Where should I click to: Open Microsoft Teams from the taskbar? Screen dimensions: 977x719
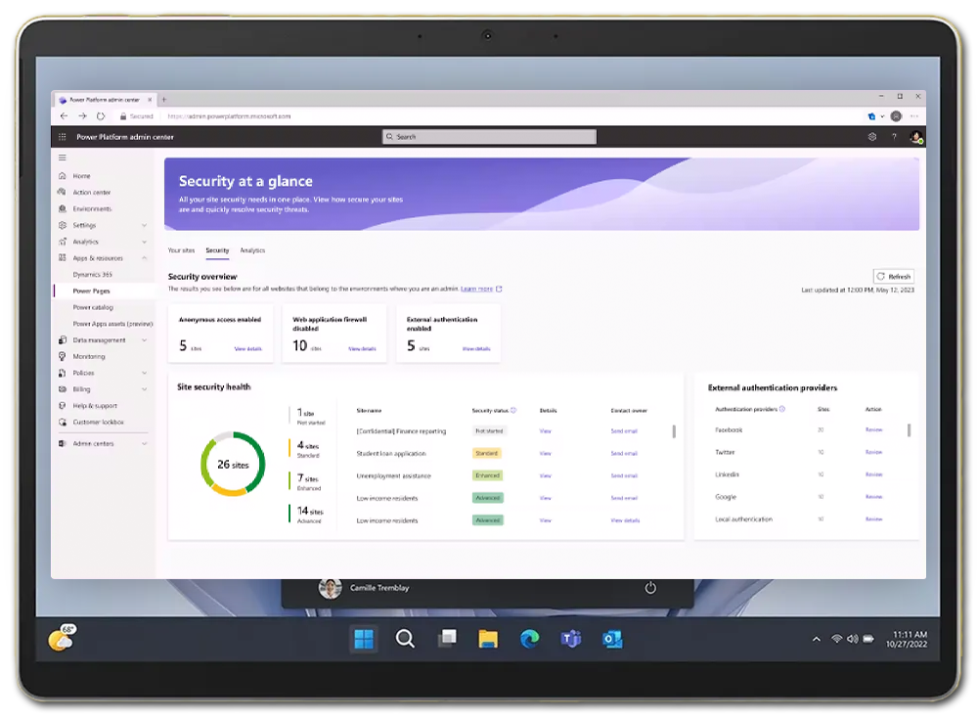coord(571,638)
